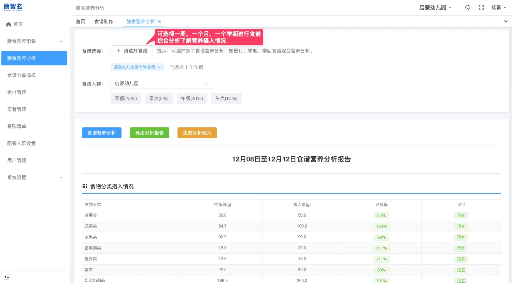
Task: Open the 启蒙幼儿园 organization dropdown
Action: click(435, 7)
